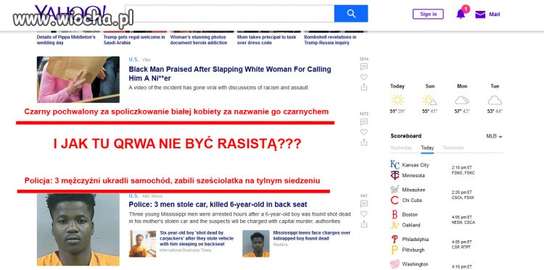Click Minnesota Twins team logo
The height and width of the screenshot is (270, 544).
coord(395,175)
